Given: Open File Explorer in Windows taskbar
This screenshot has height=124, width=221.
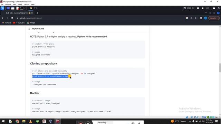Looking at the screenshot, I should (x=24, y=121).
